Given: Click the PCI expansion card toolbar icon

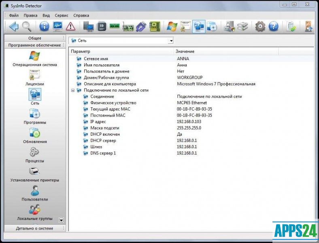Looking at the screenshot, I should tap(128, 27).
